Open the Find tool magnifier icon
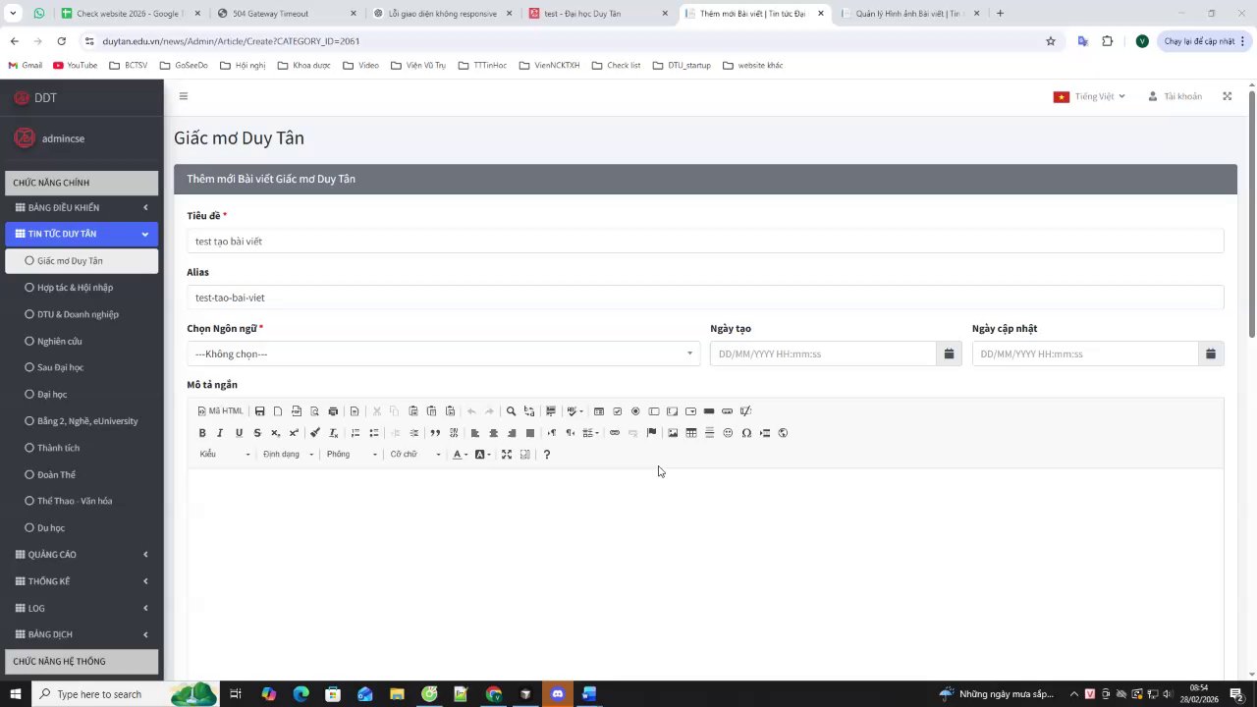 coord(511,411)
